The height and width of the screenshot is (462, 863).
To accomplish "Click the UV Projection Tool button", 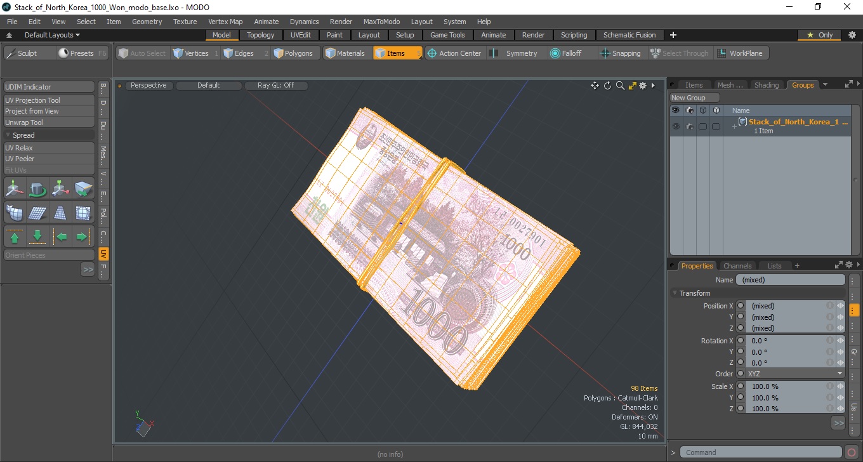I will pyautogui.click(x=49, y=100).
